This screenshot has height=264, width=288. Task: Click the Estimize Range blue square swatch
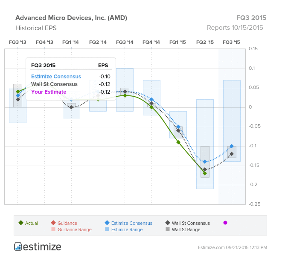click(x=107, y=229)
